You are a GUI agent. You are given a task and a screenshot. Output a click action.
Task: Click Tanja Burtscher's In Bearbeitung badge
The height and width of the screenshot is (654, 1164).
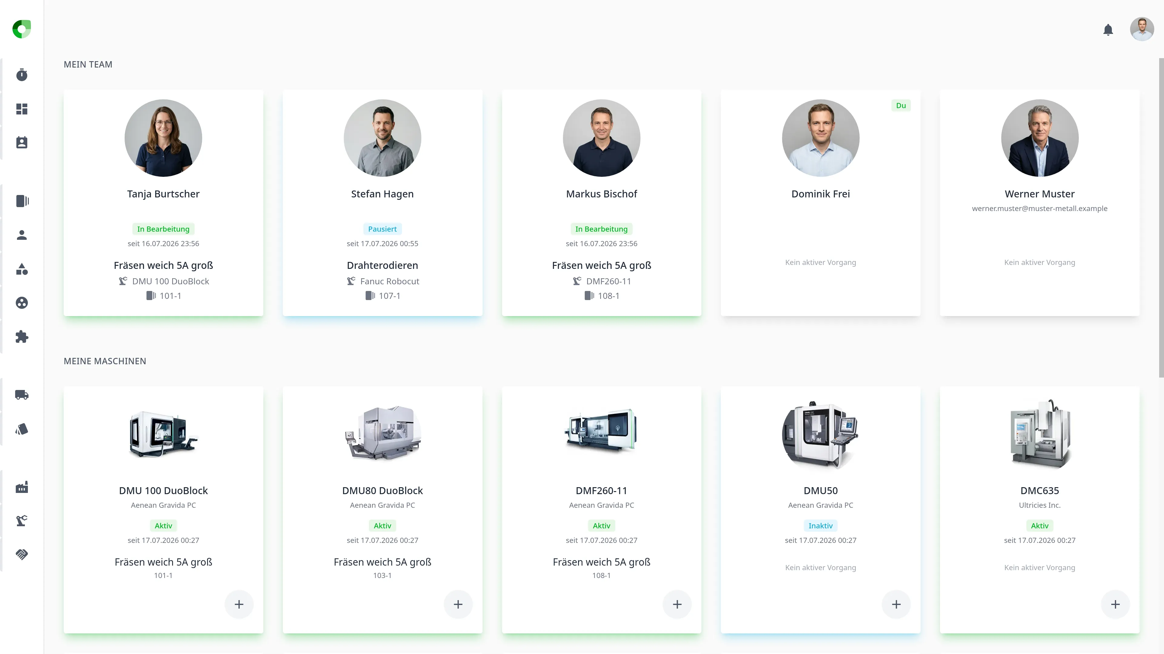163,229
